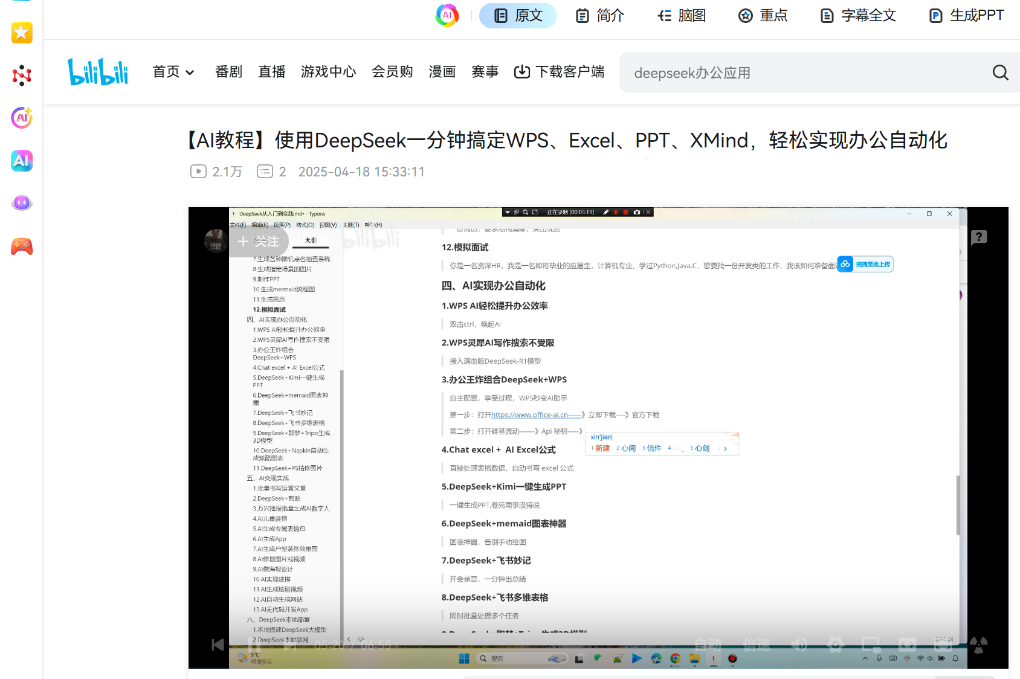Viewport: 1020px width, 679px height.
Task: Open the 番剧 menu item
Action: [228, 72]
